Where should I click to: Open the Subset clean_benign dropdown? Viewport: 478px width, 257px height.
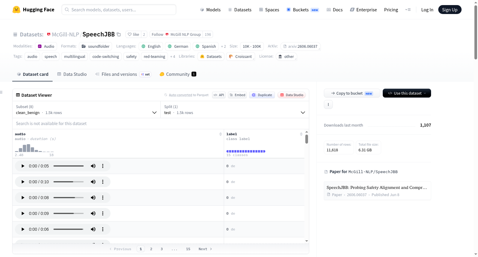tap(86, 110)
